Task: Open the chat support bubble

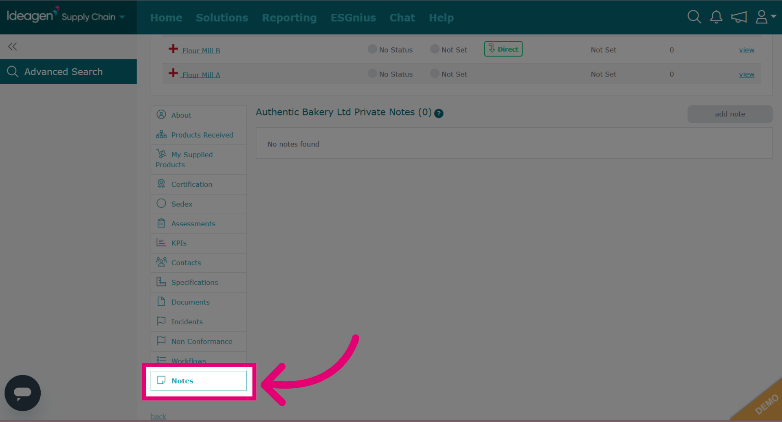Action: point(22,393)
